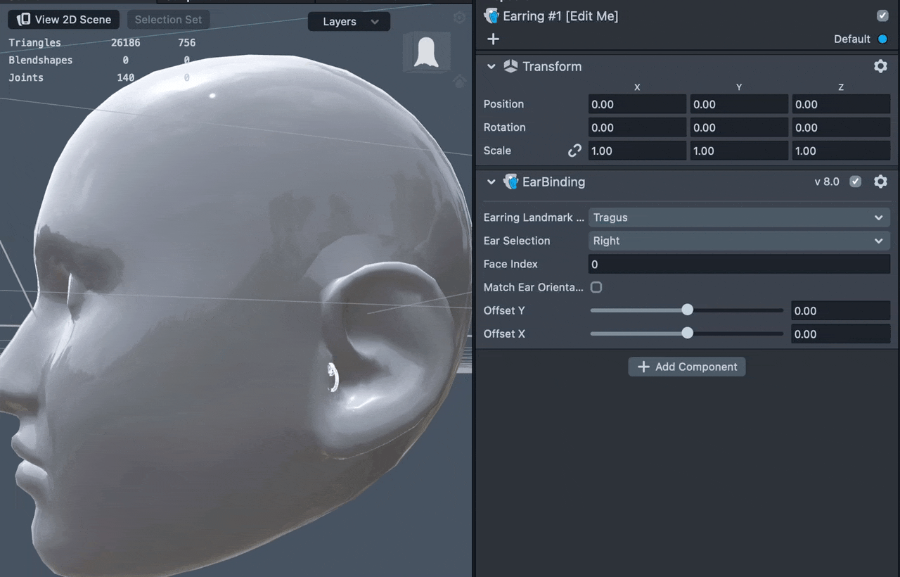Open the EarBinding settings gear
The image size is (900, 577).
(880, 182)
